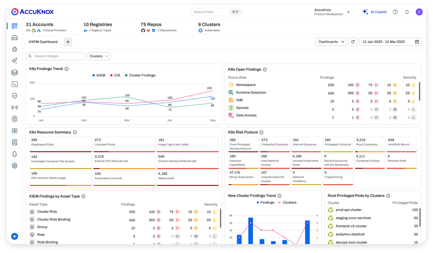Viewport: 433px width, 253px height.
Task: Toggle the Clusters series in New Cluster Findings Trend
Action: coord(287,203)
